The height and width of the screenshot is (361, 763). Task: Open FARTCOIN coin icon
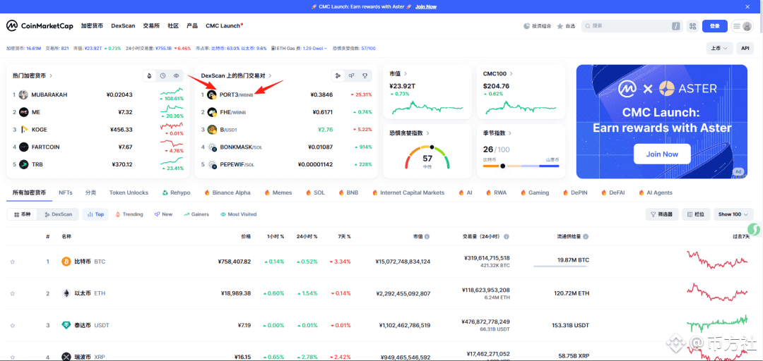(x=23, y=147)
